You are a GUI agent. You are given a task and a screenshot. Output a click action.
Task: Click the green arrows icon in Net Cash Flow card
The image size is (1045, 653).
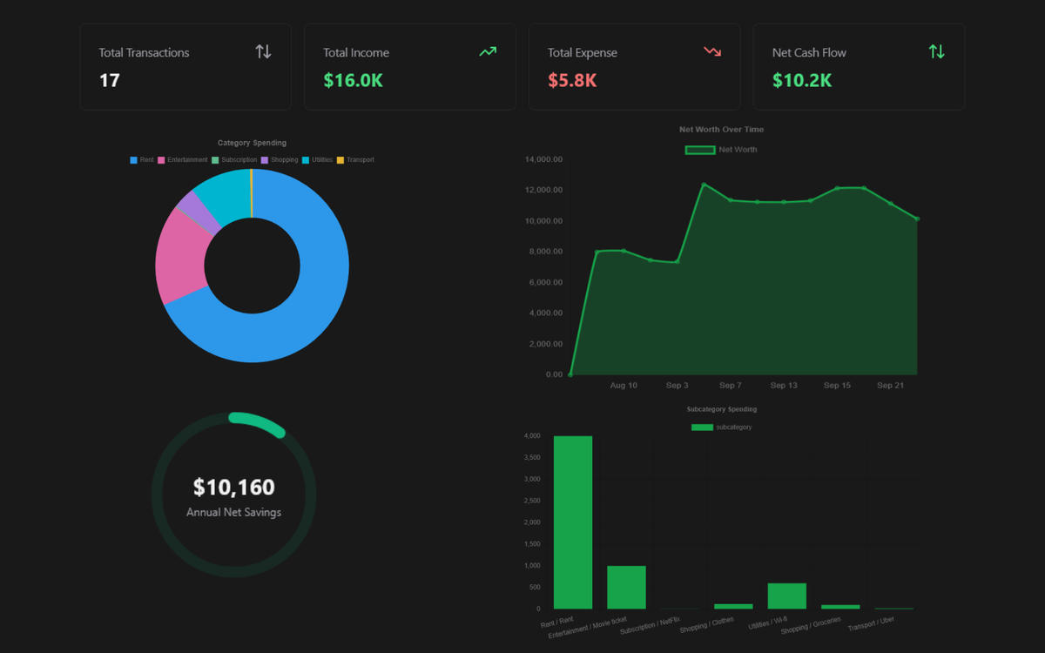[x=937, y=52]
